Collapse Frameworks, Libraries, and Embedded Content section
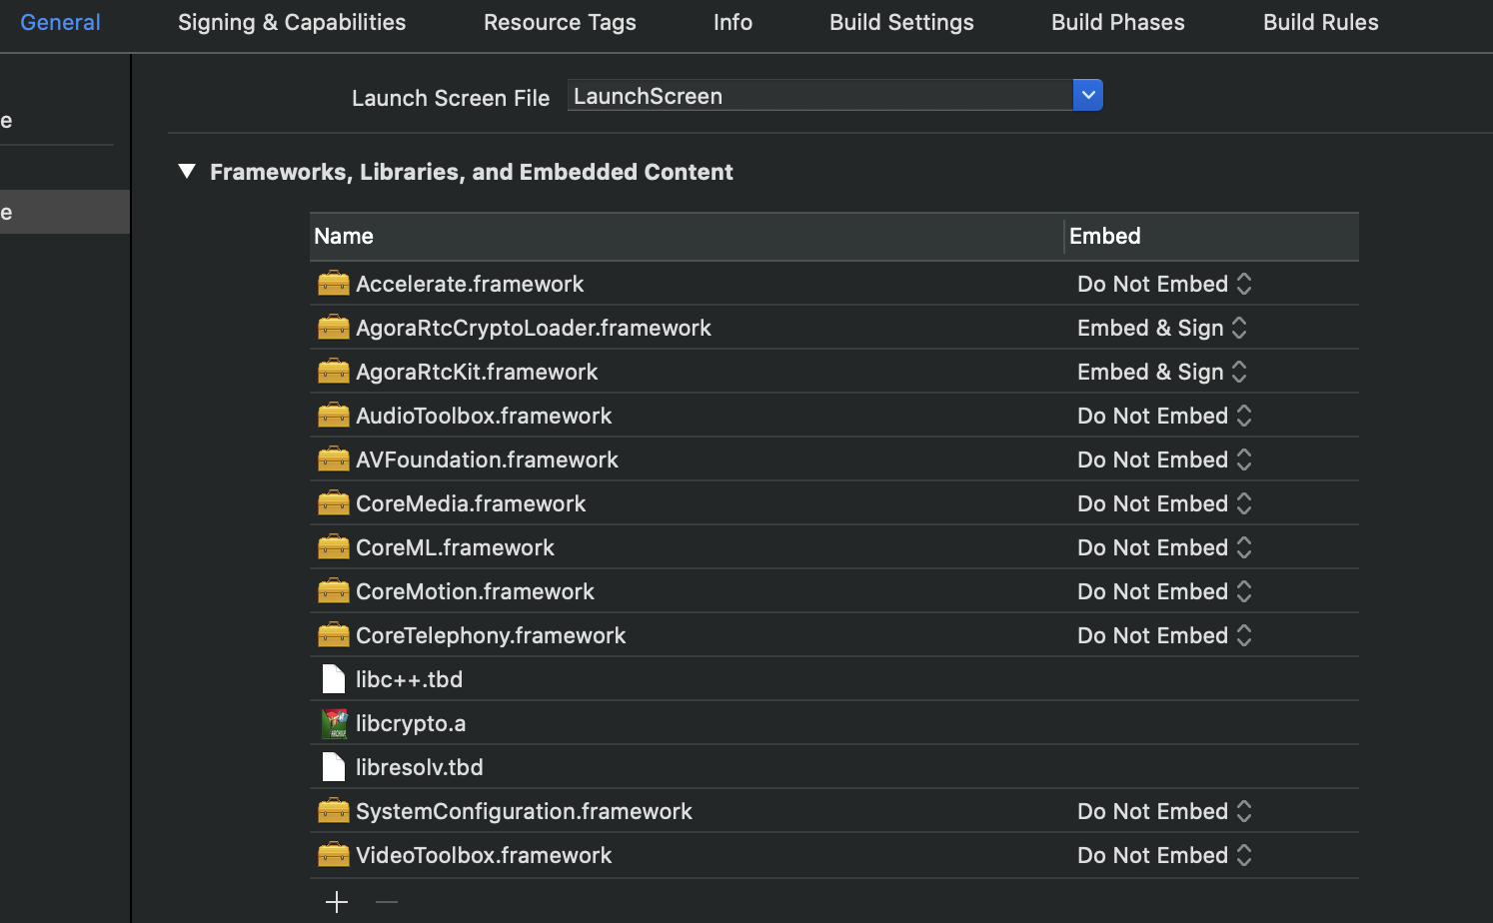 click(x=187, y=172)
